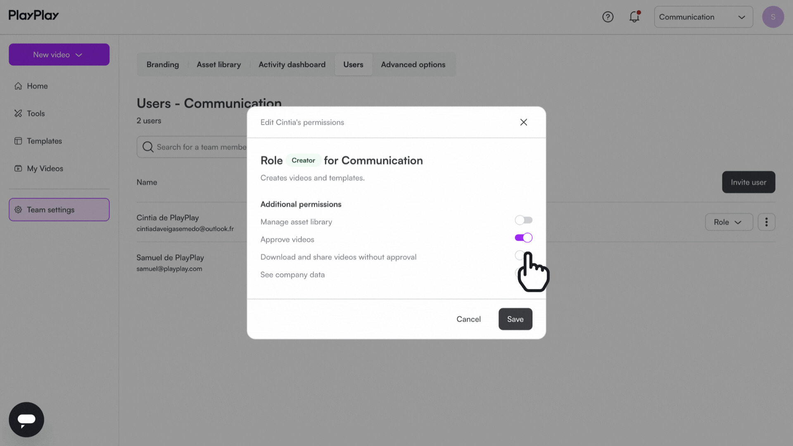Click the Templates sidebar icon

tap(18, 141)
